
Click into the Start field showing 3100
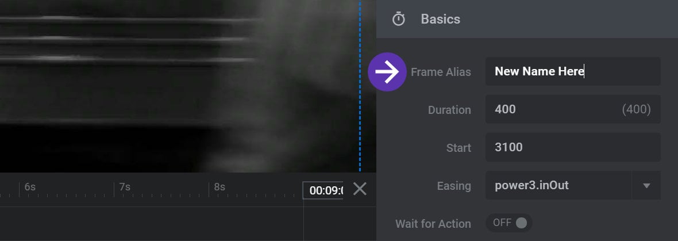[573, 148]
